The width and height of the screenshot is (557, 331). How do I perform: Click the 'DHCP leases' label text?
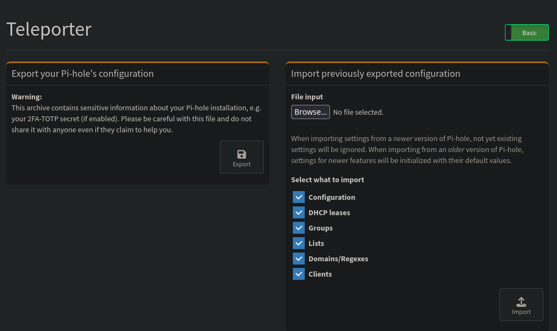(329, 212)
